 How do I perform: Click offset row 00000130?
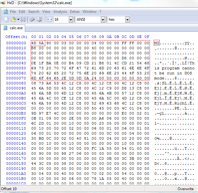click(16, 138)
